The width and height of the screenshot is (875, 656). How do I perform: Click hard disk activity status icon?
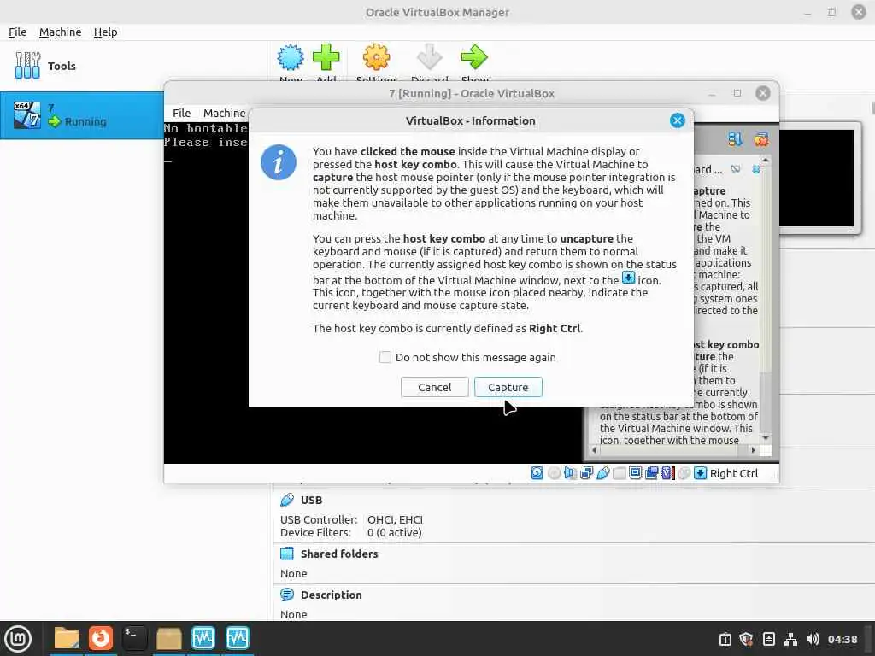[537, 473]
